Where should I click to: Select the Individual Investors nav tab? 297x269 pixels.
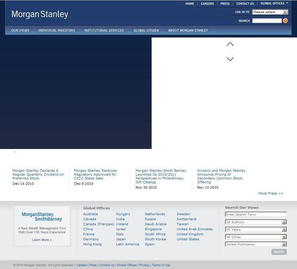pyautogui.click(x=56, y=30)
